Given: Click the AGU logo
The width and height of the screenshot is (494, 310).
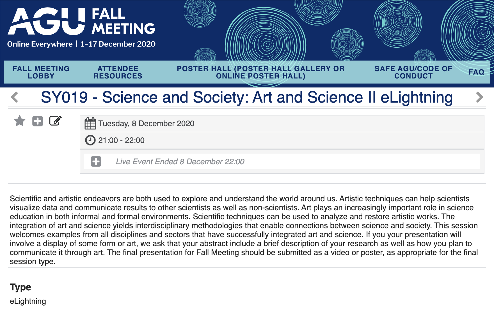Looking at the screenshot, I should (x=46, y=21).
